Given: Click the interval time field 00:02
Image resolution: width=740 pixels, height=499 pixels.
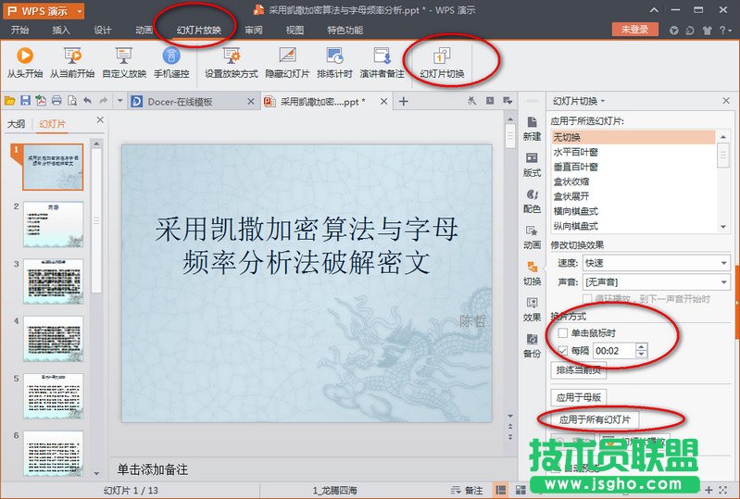Looking at the screenshot, I should coord(613,351).
